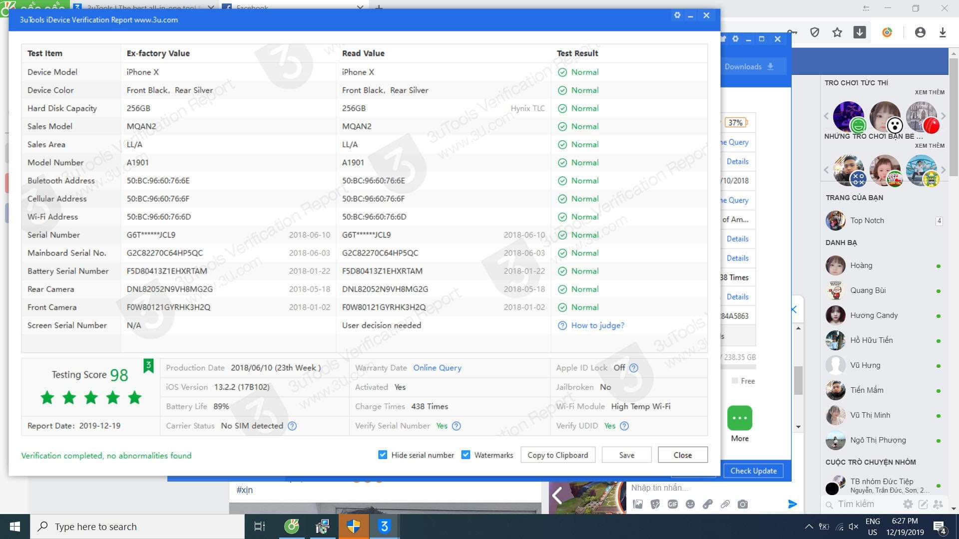Click the Coc Coc colorful circle extension icon
The height and width of the screenshot is (539, 959).
(x=887, y=32)
